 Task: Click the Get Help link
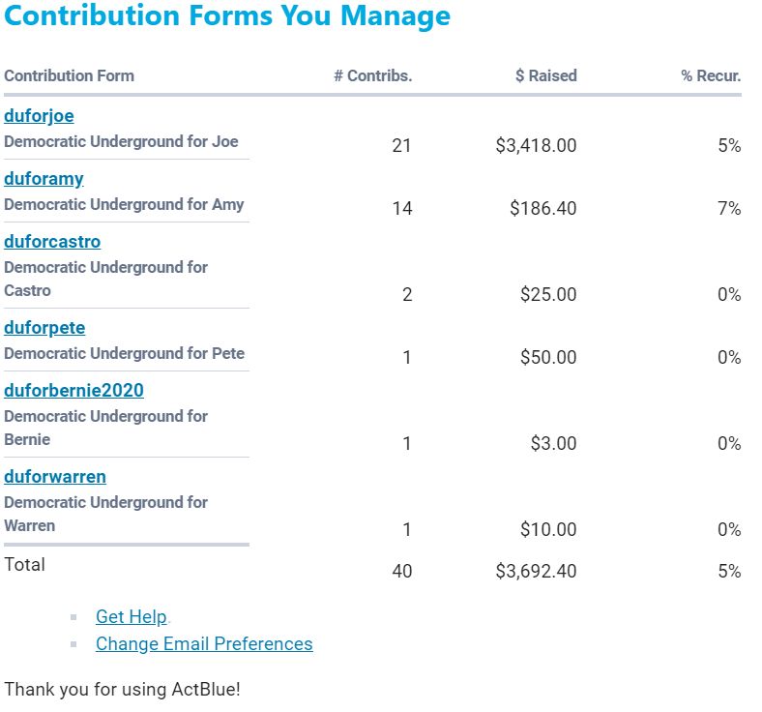coord(132,617)
